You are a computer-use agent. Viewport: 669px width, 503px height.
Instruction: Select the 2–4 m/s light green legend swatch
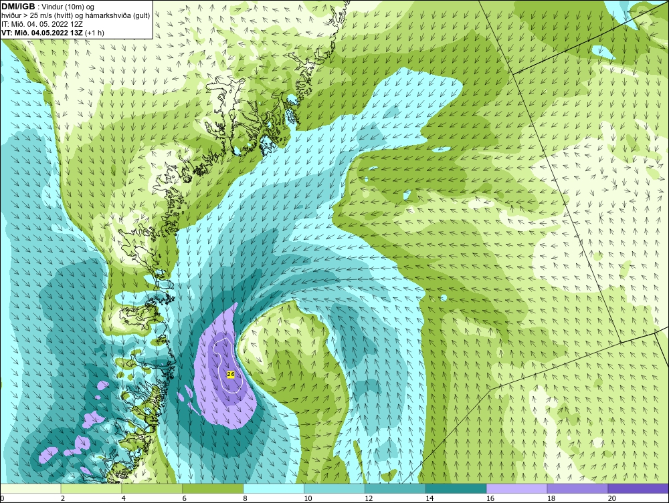(91, 488)
